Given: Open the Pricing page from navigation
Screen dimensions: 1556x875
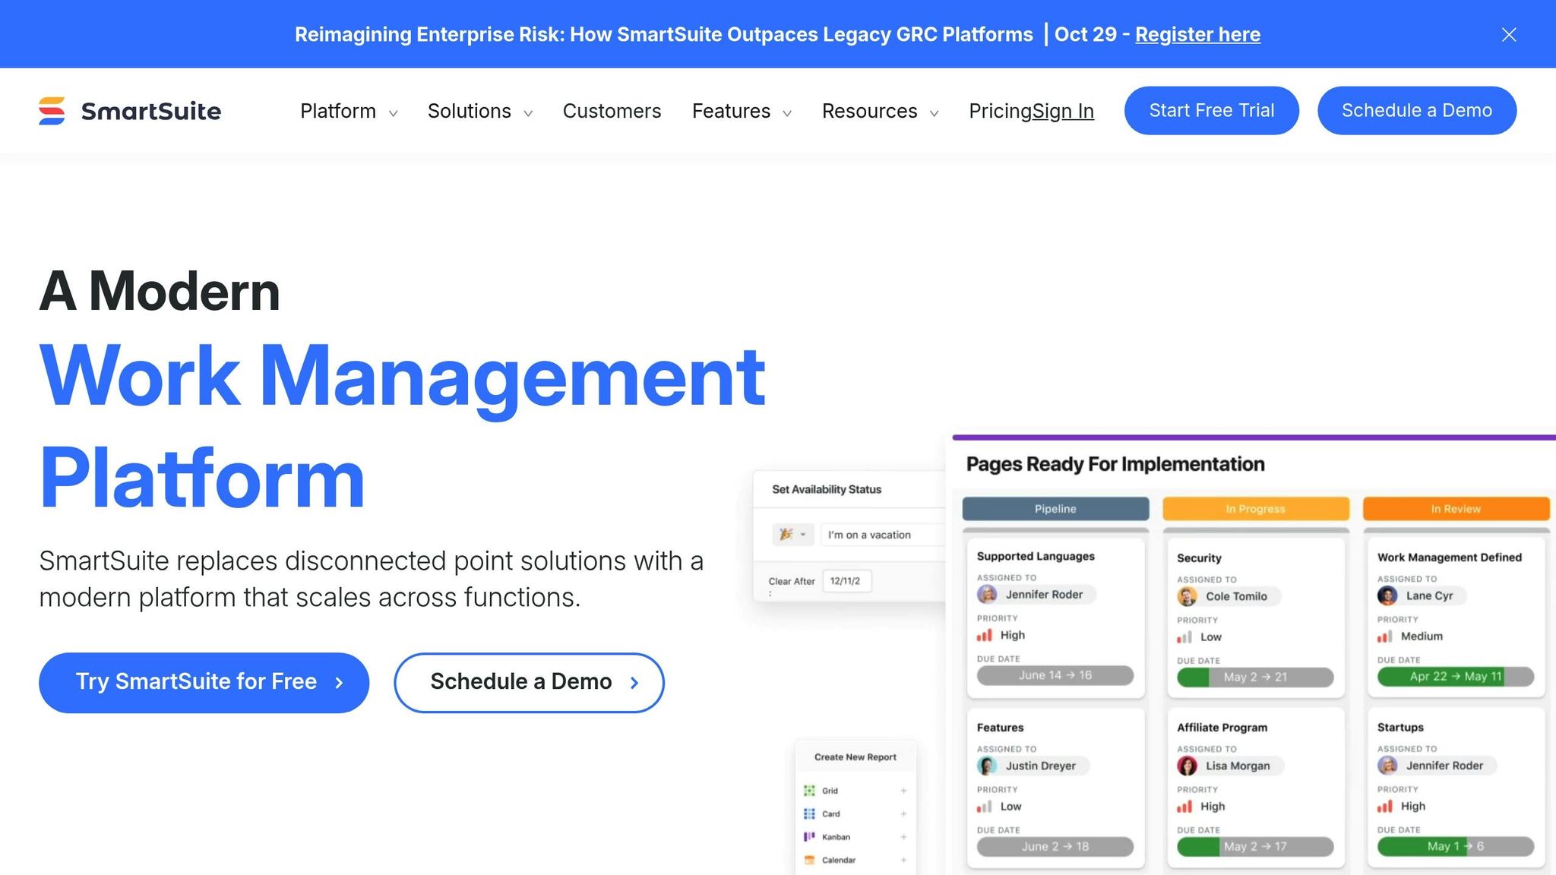Looking at the screenshot, I should (x=999, y=111).
